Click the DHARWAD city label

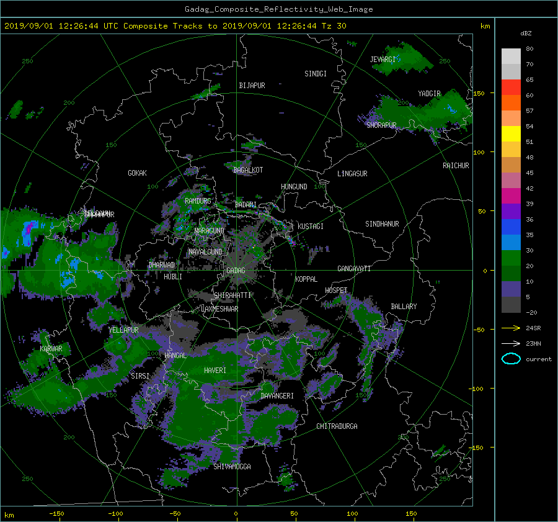tap(162, 265)
